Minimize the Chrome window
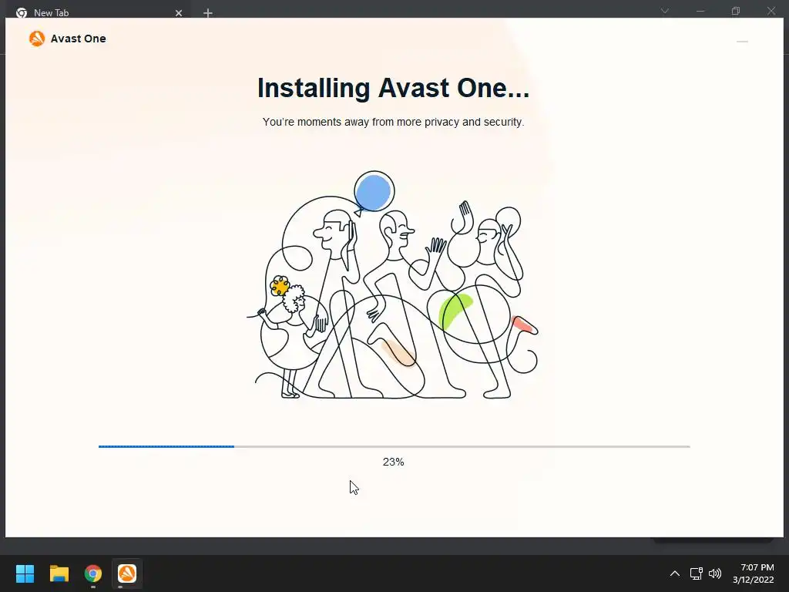This screenshot has height=592, width=789. pyautogui.click(x=700, y=11)
